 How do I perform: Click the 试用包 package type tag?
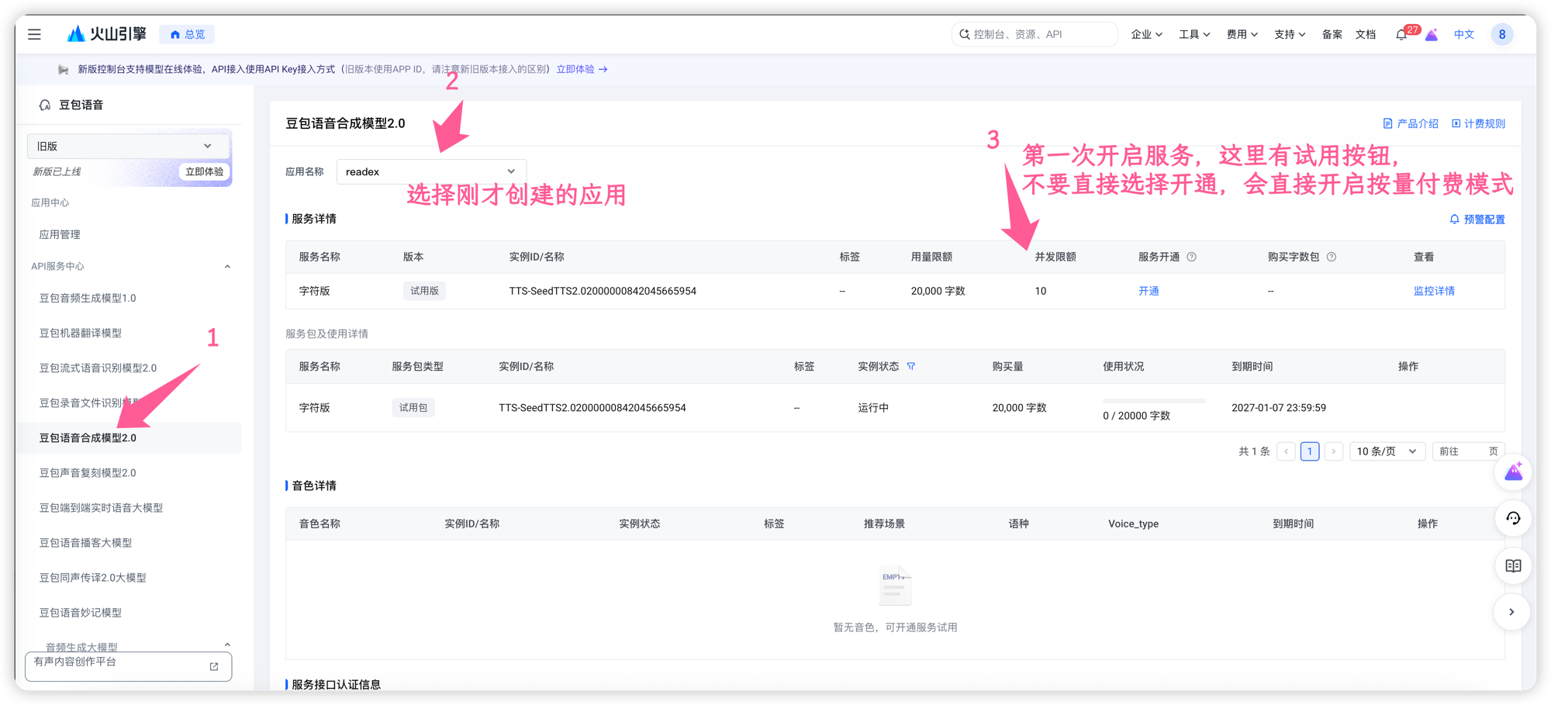point(413,407)
